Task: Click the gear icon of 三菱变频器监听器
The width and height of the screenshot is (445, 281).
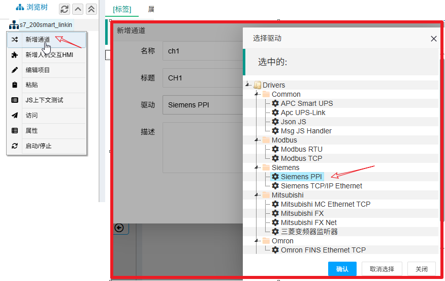Action: 275,232
